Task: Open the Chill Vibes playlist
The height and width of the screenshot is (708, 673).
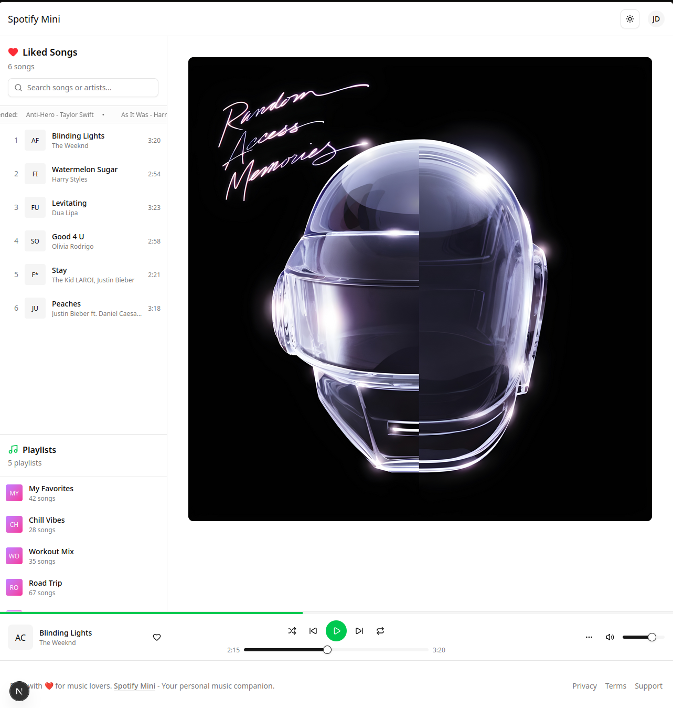Action: pyautogui.click(x=83, y=524)
